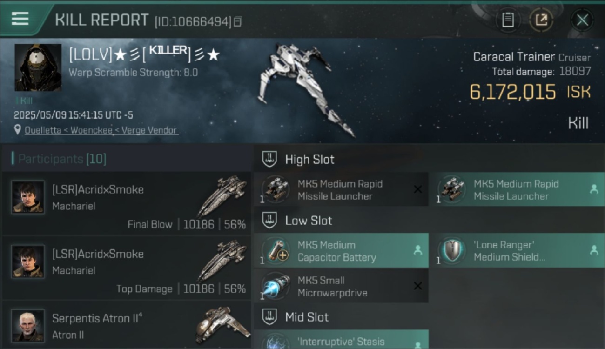Select AcridxSmoke Final Blow participant entry
605x349 pixels.
pyautogui.click(x=126, y=203)
